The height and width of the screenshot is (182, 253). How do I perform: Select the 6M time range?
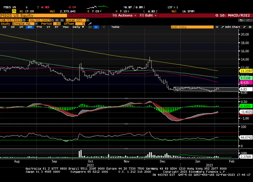point(30,27)
